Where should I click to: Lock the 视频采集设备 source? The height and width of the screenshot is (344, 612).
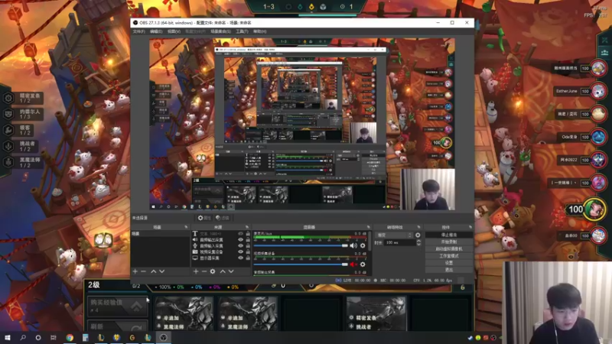pyautogui.click(x=248, y=252)
